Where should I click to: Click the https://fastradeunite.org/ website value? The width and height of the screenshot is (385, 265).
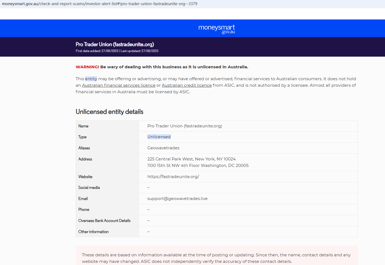pos(173,177)
